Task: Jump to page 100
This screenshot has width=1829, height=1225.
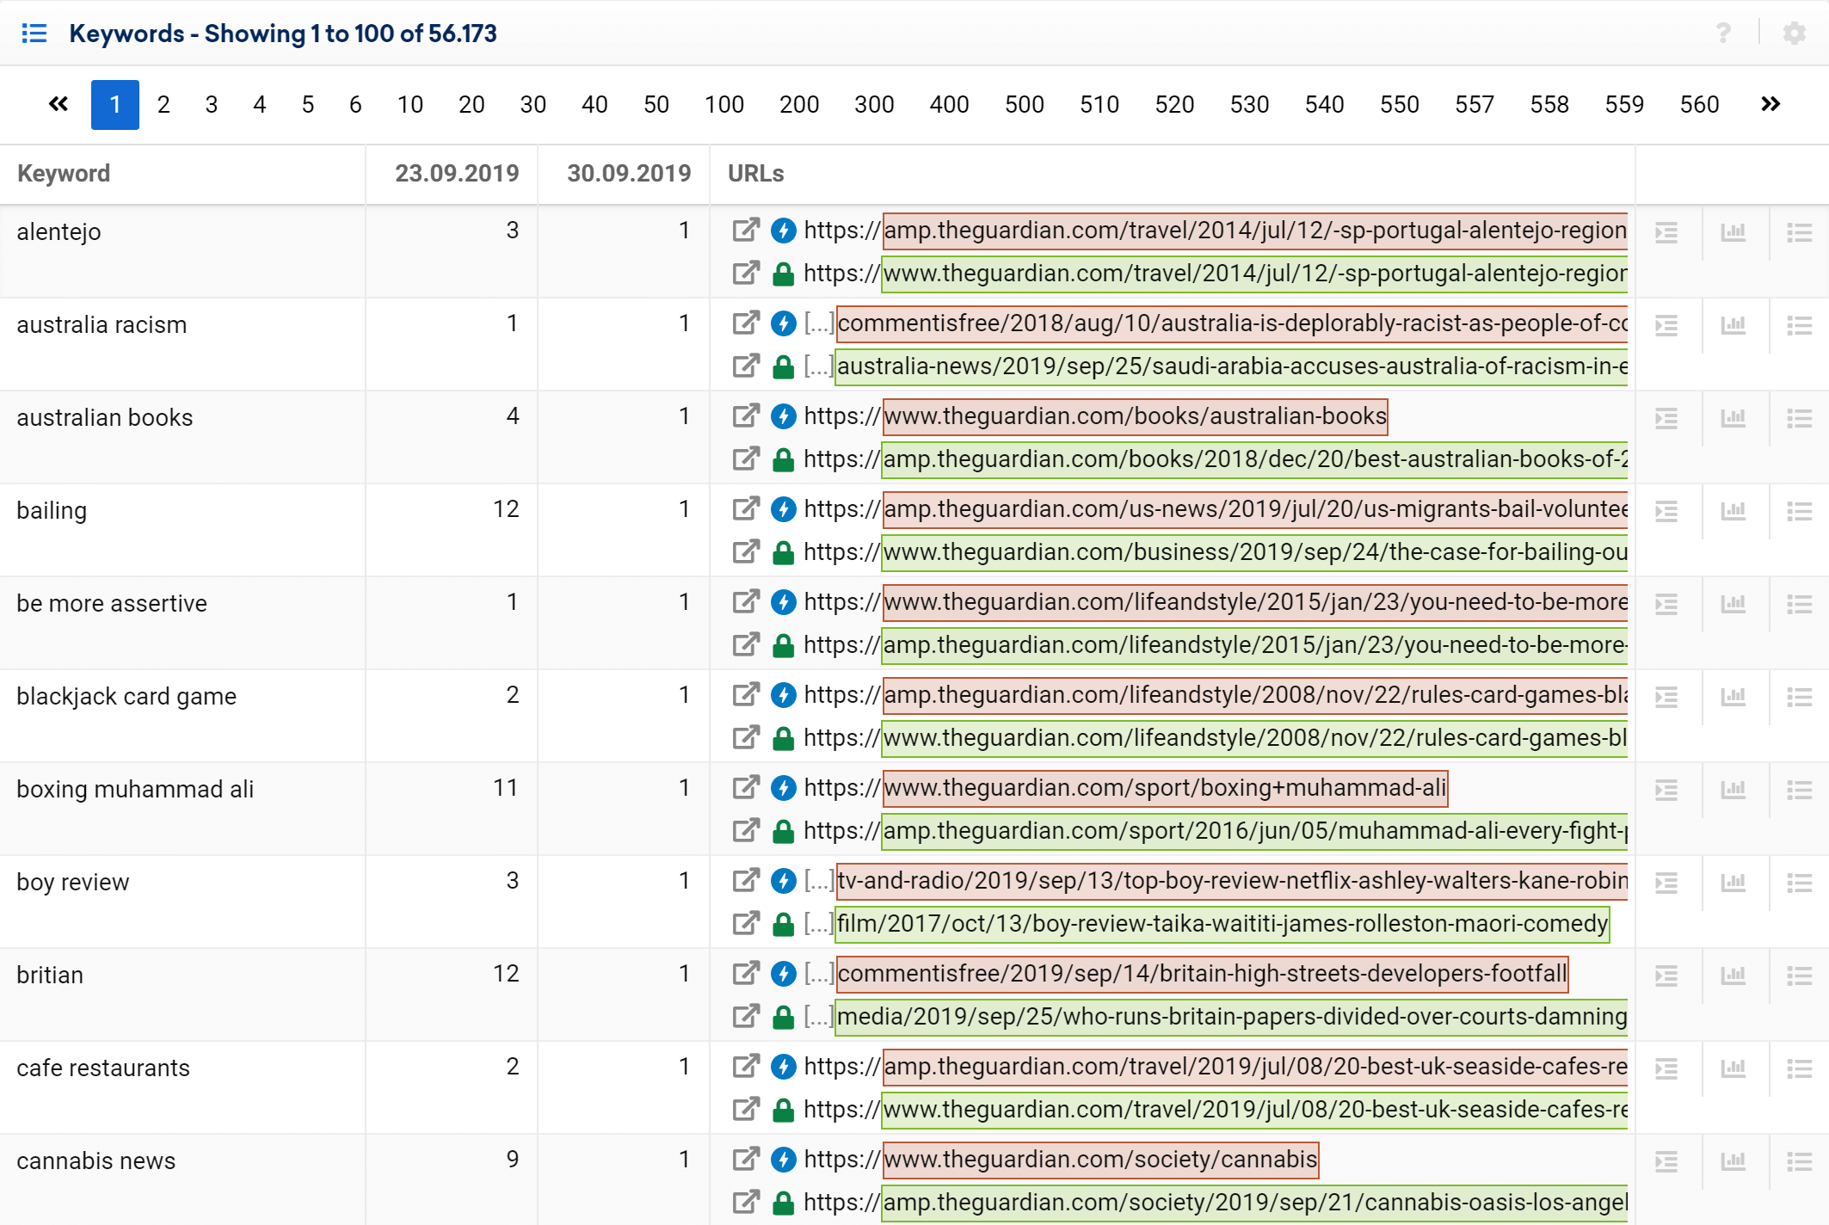Action: (x=724, y=105)
